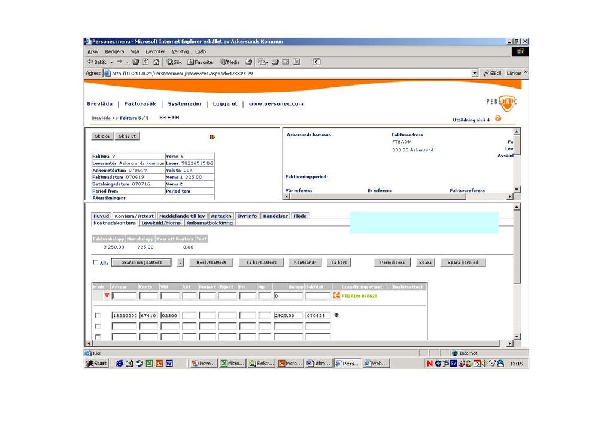Switch to the Novel... taskbar window
The image size is (613, 433).
click(204, 363)
